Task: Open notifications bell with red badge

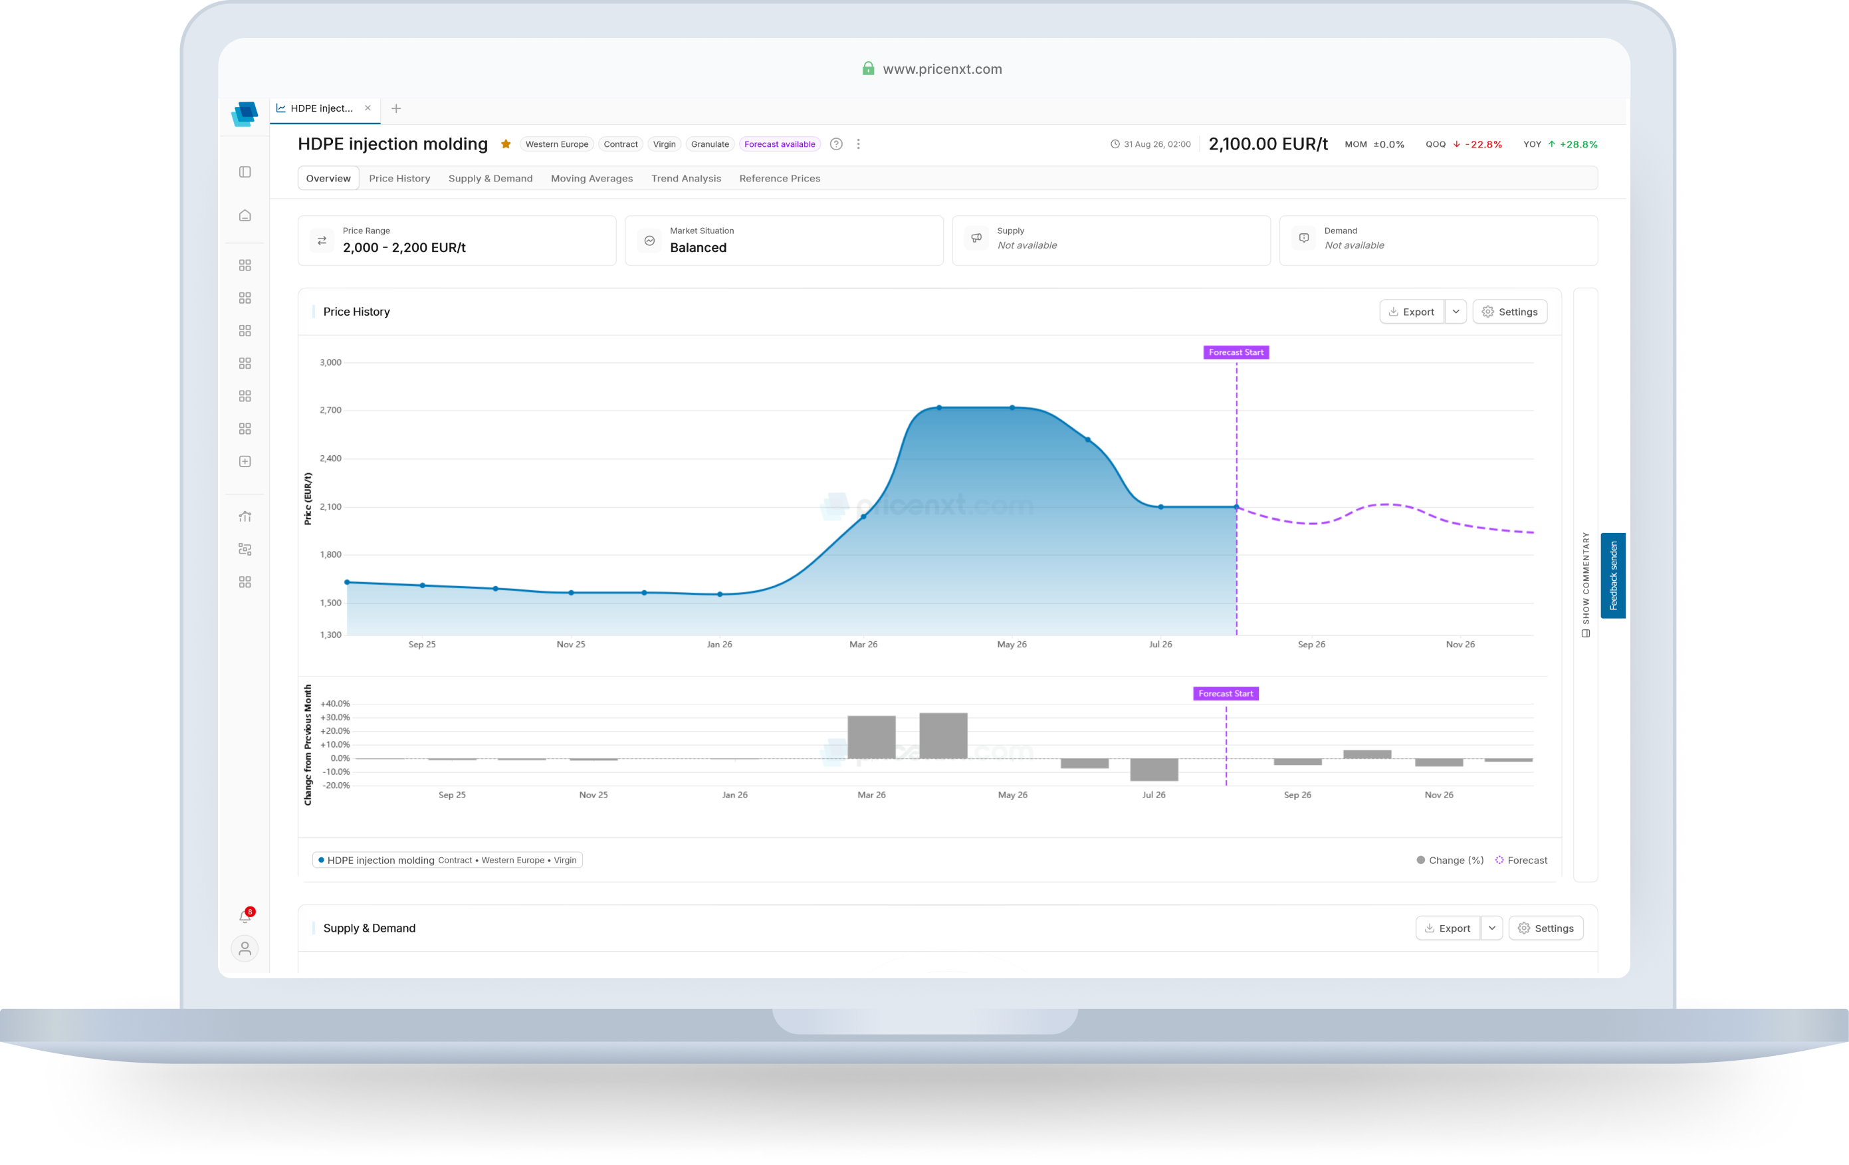Action: pos(245,915)
